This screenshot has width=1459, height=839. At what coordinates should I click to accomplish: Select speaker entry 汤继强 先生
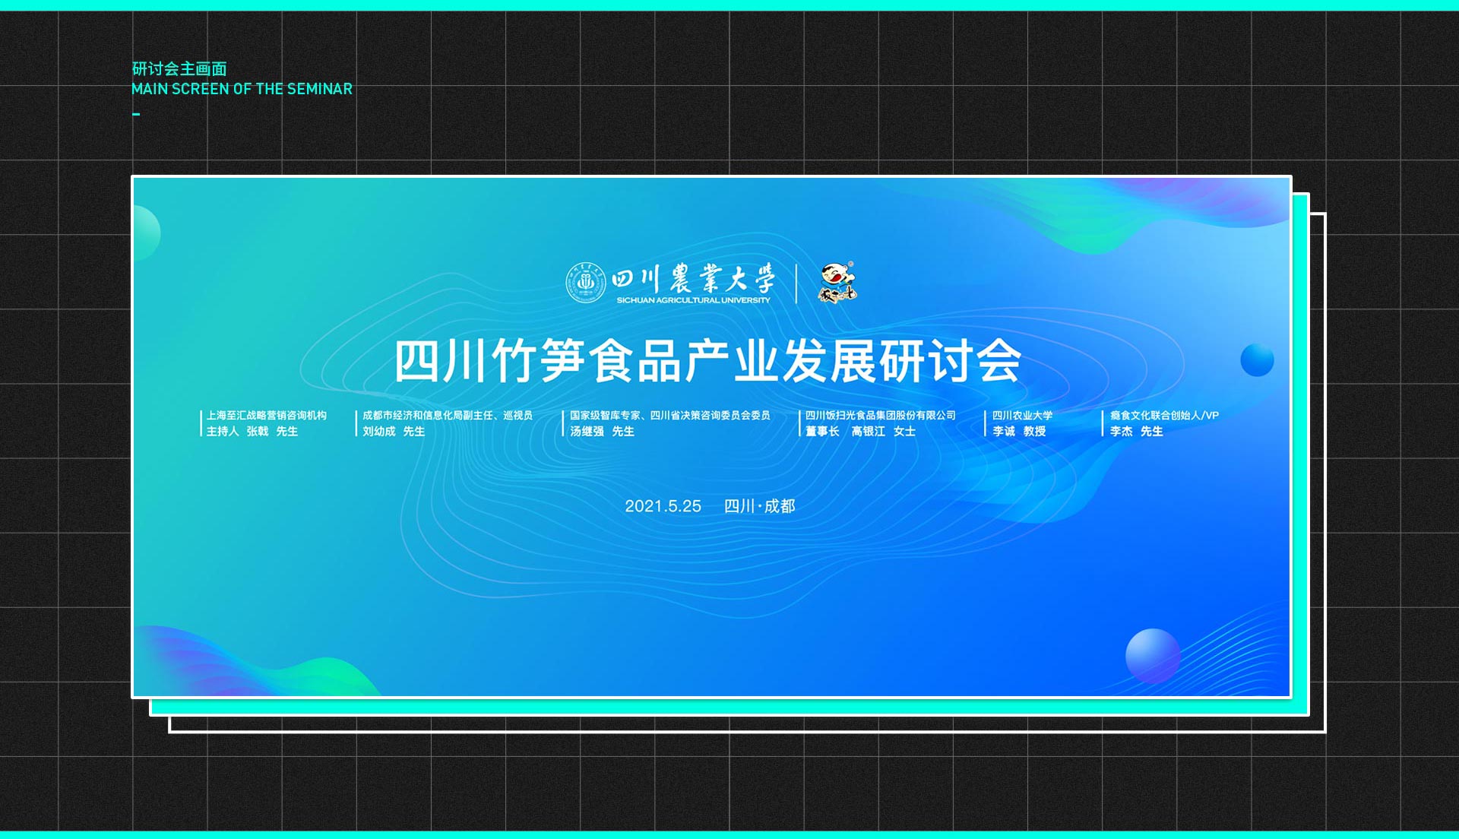coord(602,431)
